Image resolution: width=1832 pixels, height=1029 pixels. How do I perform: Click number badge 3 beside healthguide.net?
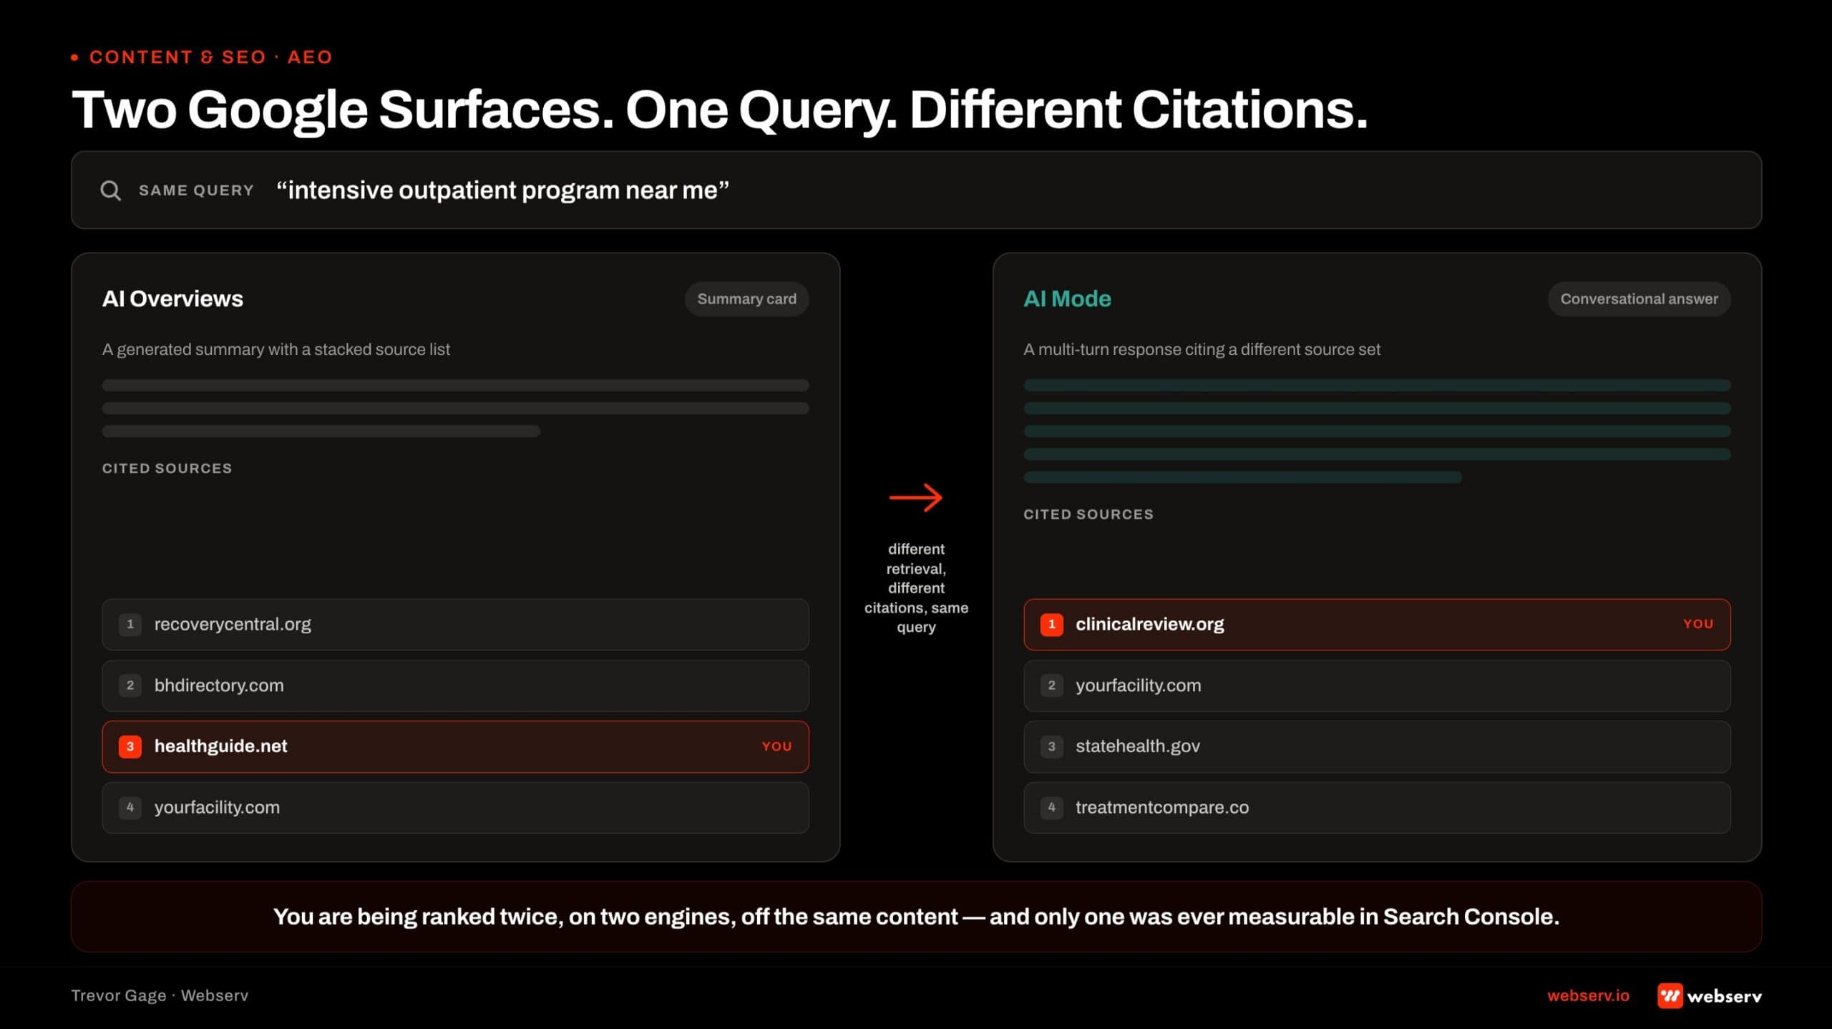tap(130, 746)
